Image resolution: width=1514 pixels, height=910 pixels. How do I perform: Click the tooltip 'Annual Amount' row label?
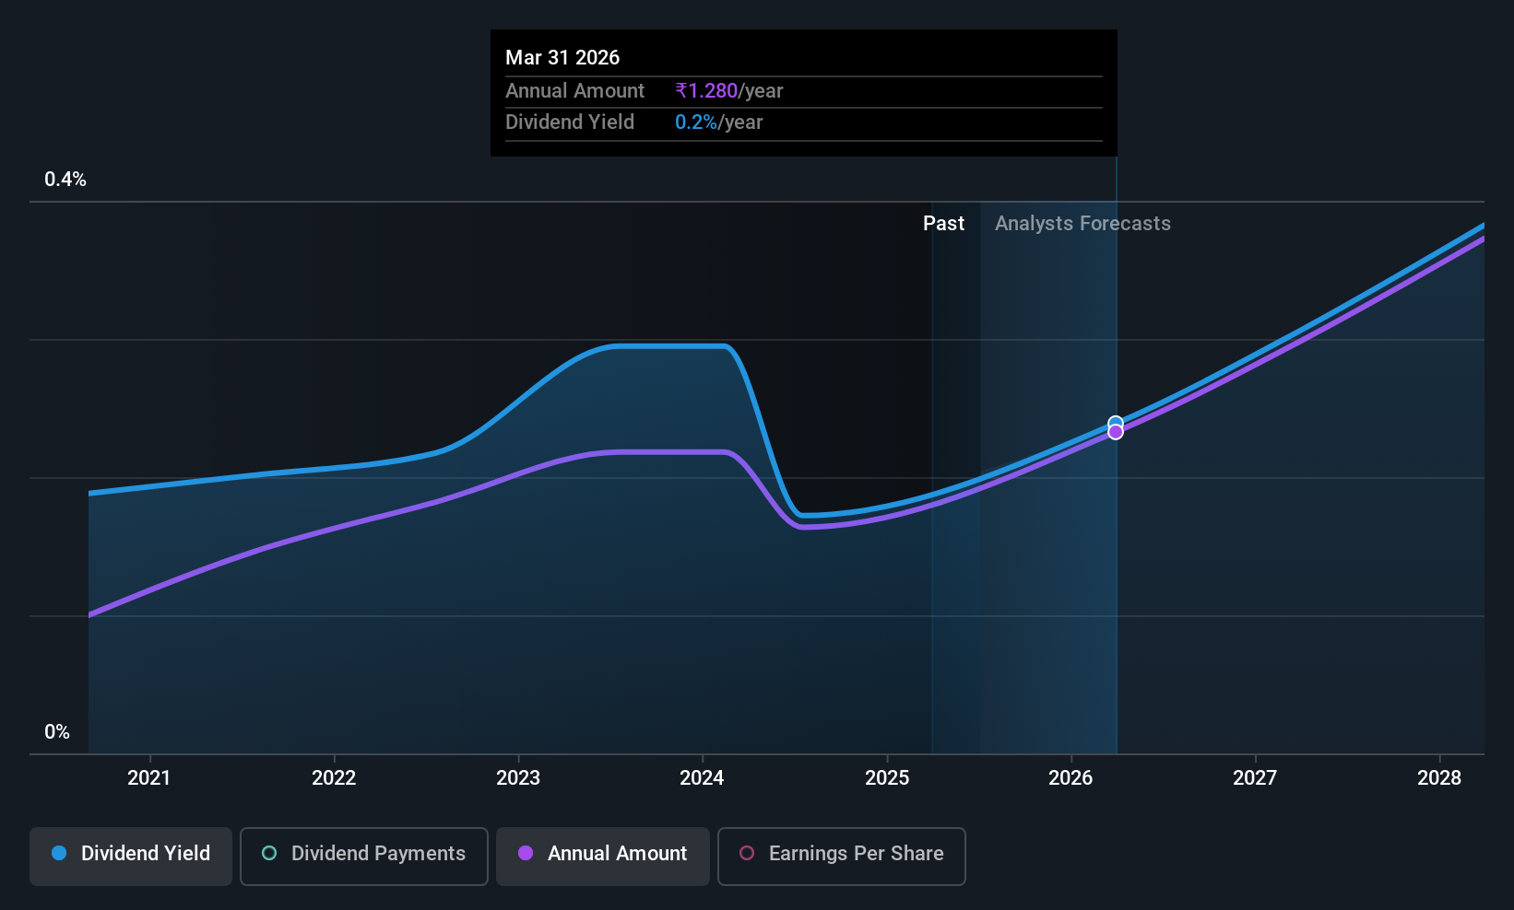575,91
